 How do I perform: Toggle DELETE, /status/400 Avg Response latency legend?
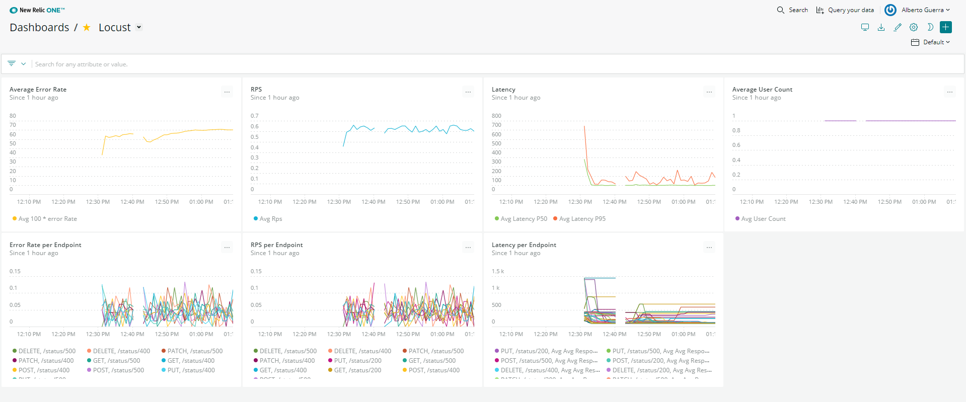(x=547, y=370)
